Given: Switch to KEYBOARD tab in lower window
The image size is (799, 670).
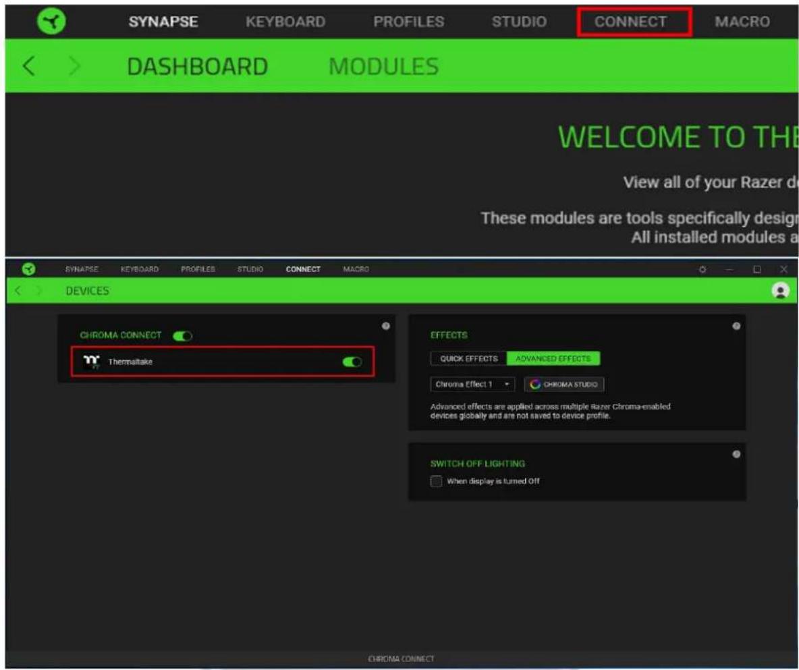Looking at the screenshot, I should 140,269.
